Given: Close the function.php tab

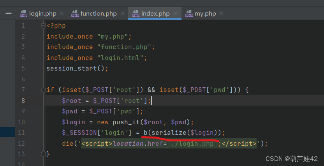Looking at the screenshot, I should tap(123, 13).
